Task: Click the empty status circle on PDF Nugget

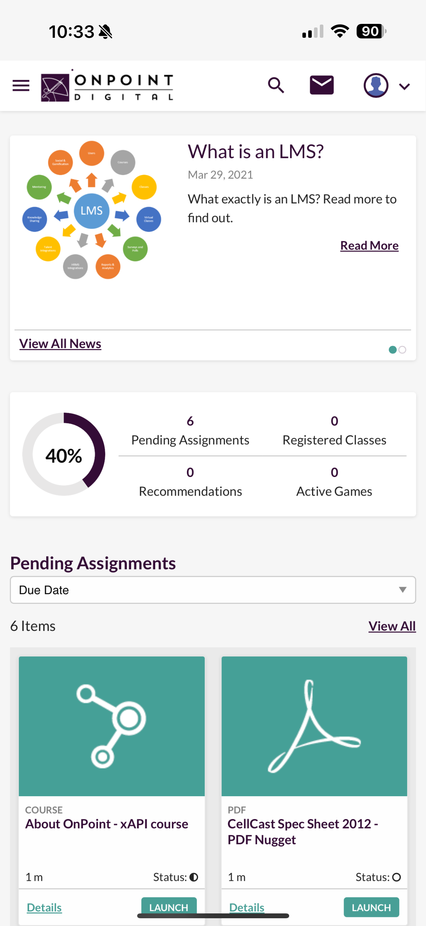Action: [x=397, y=877]
